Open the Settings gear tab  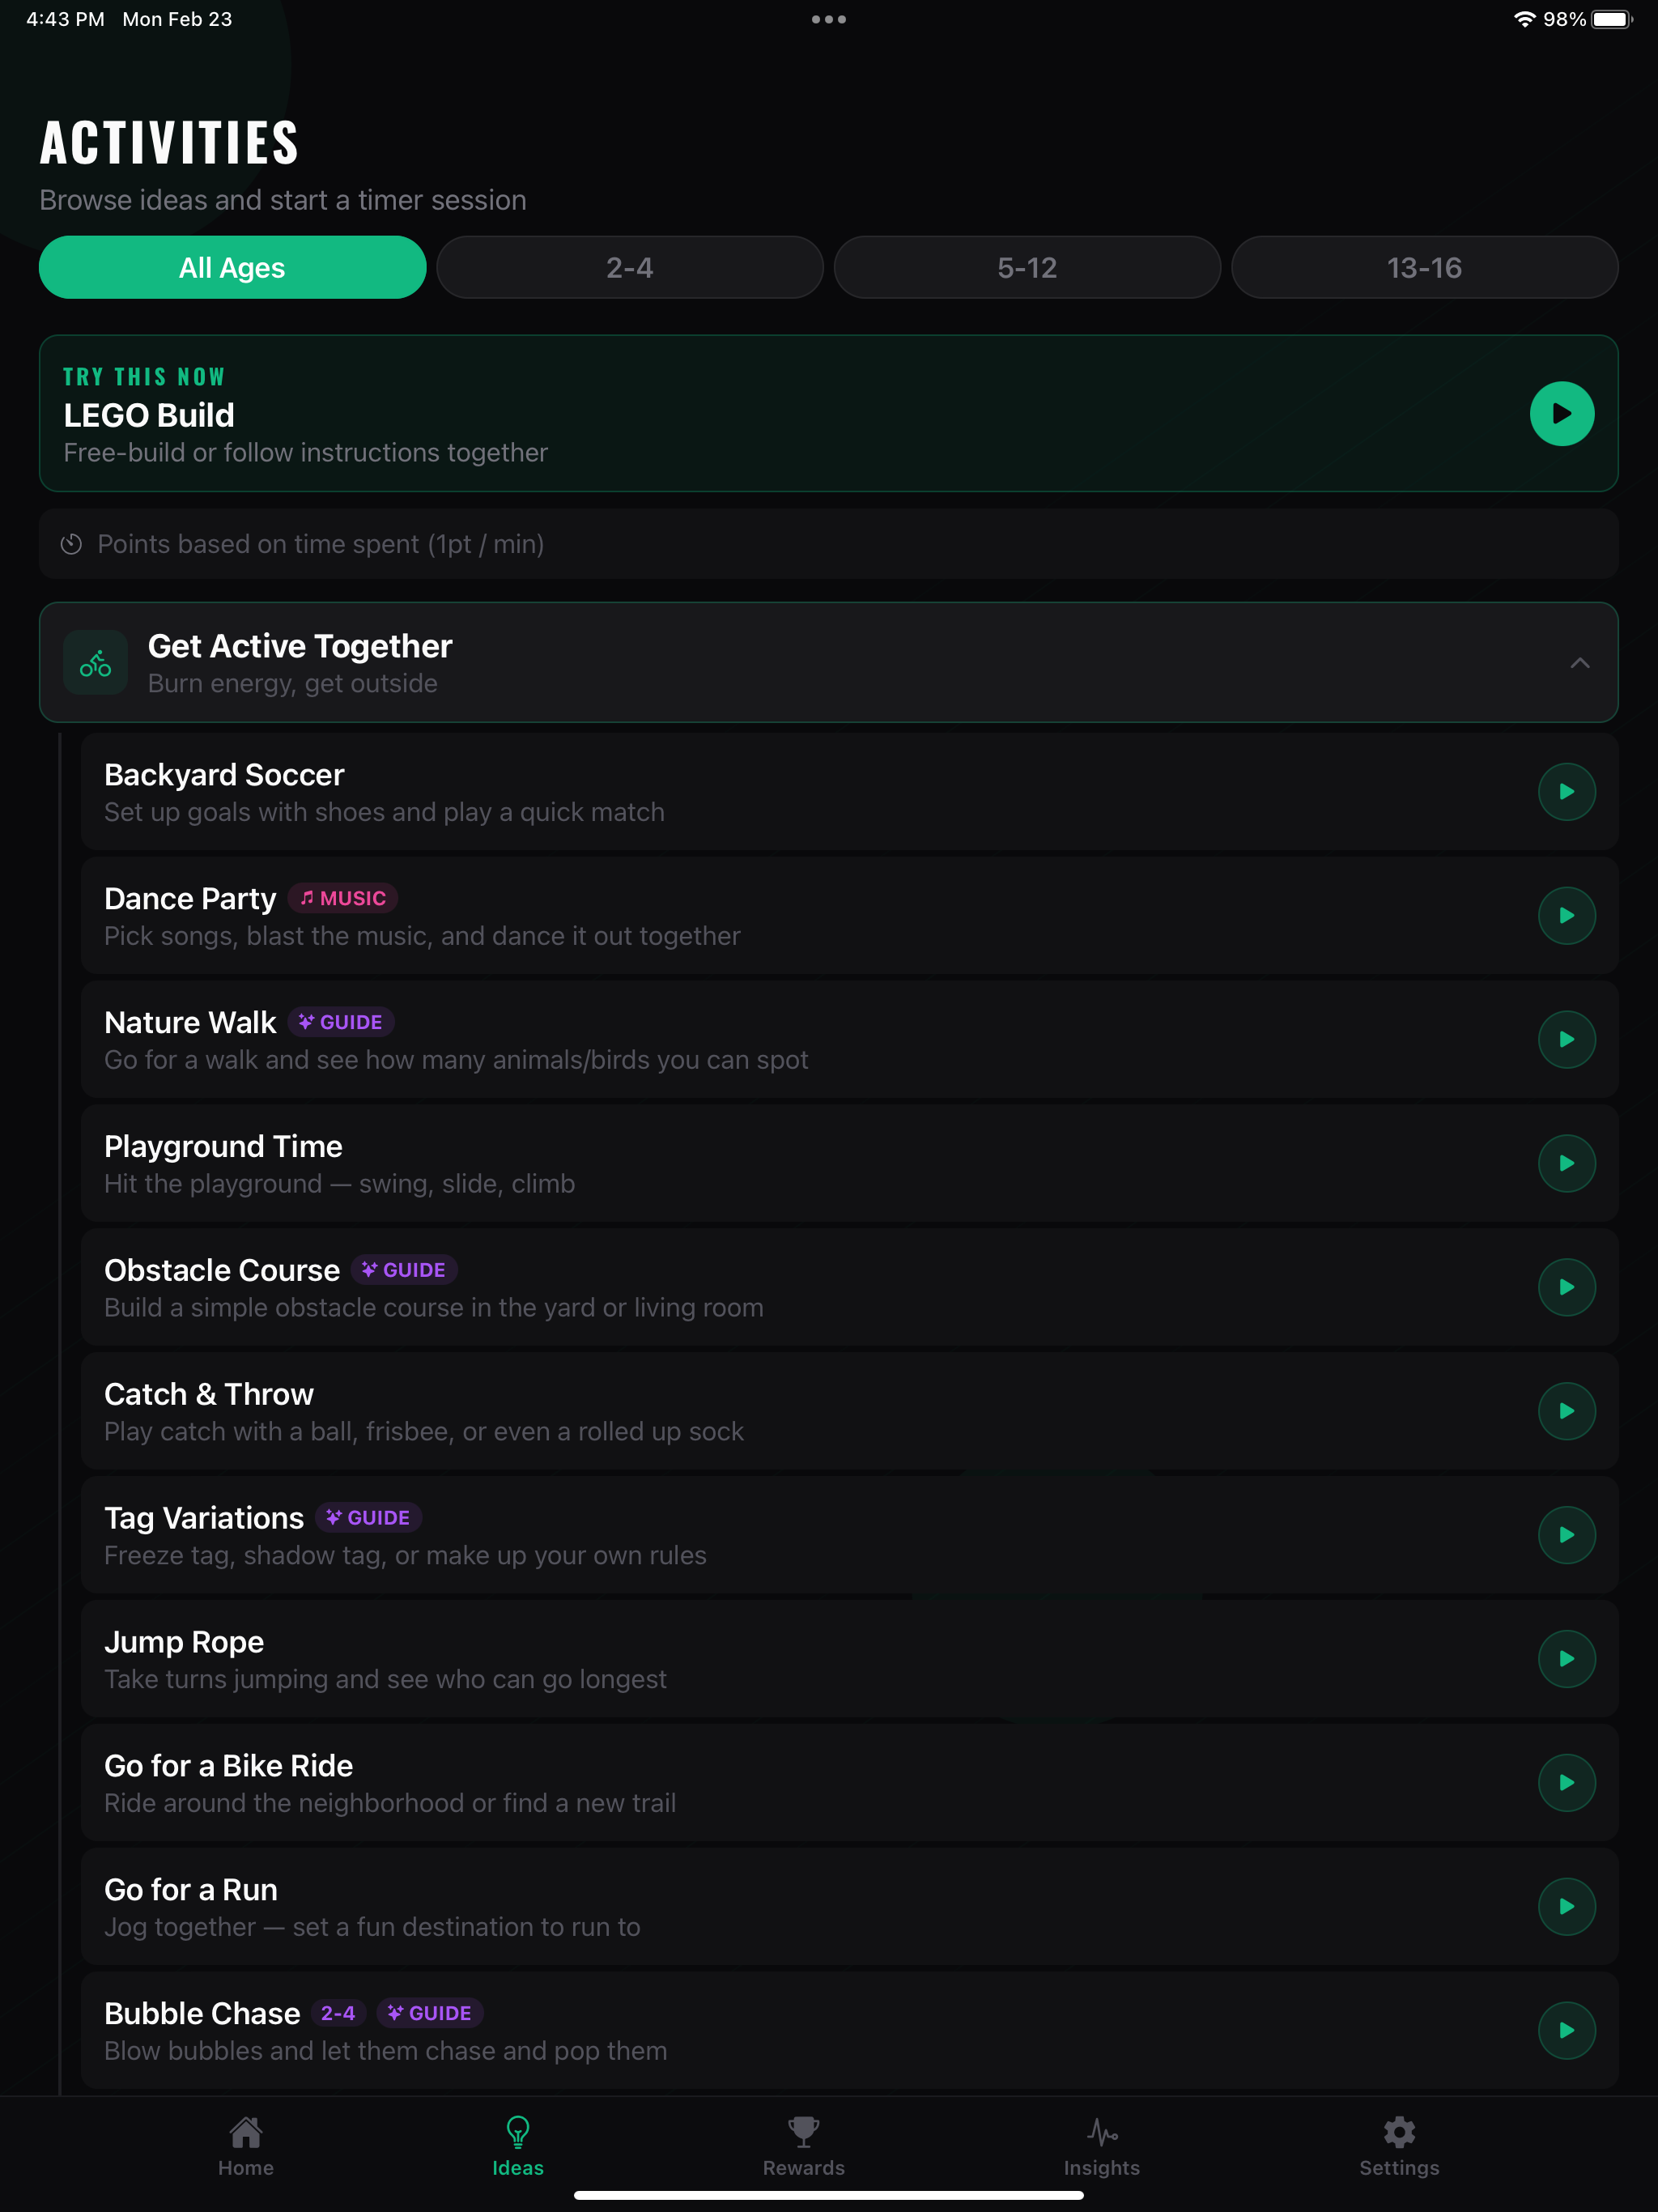[1399, 2146]
